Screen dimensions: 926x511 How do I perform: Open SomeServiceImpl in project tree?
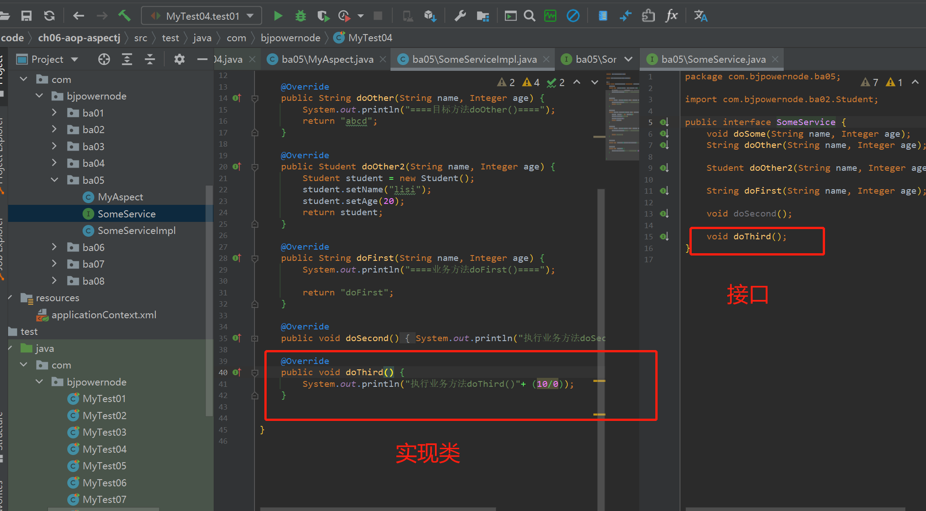(x=136, y=230)
